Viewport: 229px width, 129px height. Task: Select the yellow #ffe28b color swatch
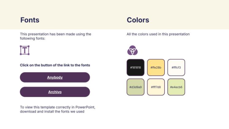point(156,68)
